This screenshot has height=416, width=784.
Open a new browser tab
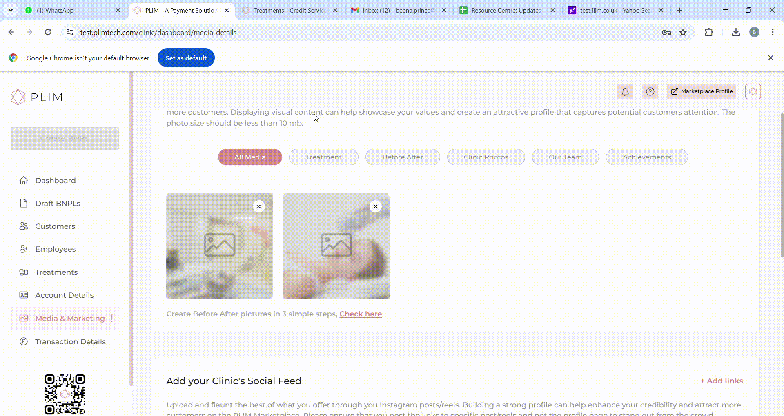point(679,10)
